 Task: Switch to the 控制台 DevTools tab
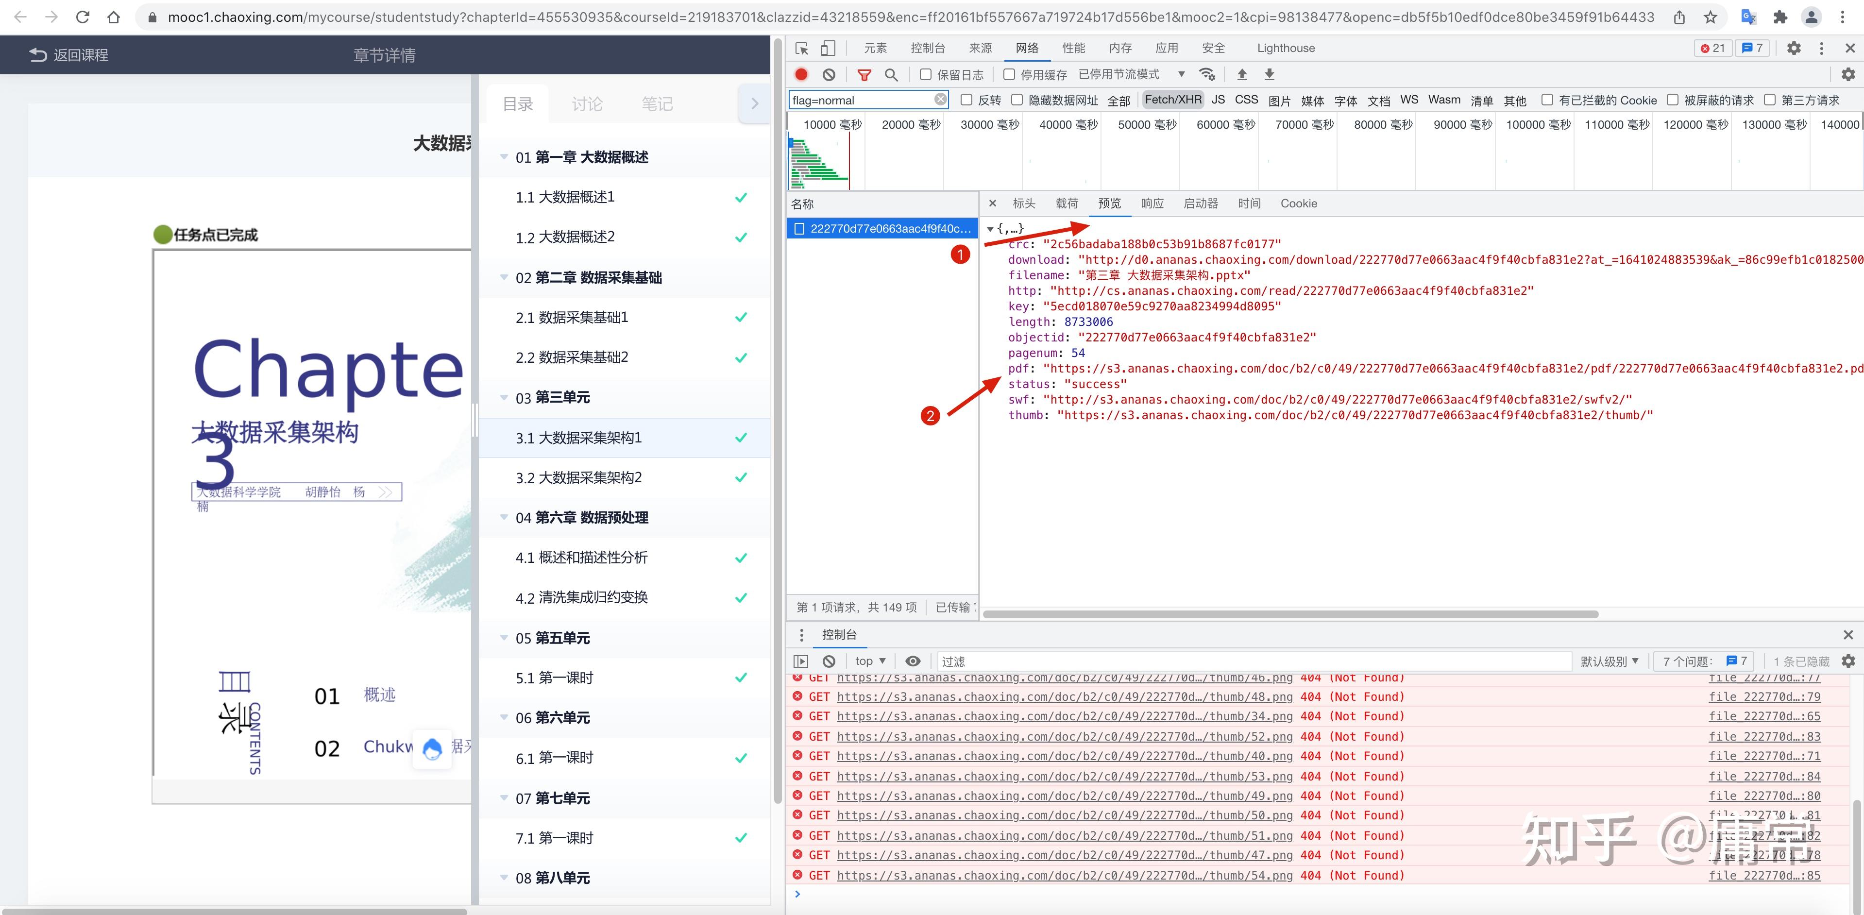click(x=928, y=49)
